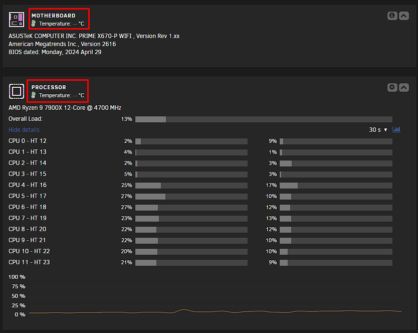Click the processor CPU icon

[17, 91]
